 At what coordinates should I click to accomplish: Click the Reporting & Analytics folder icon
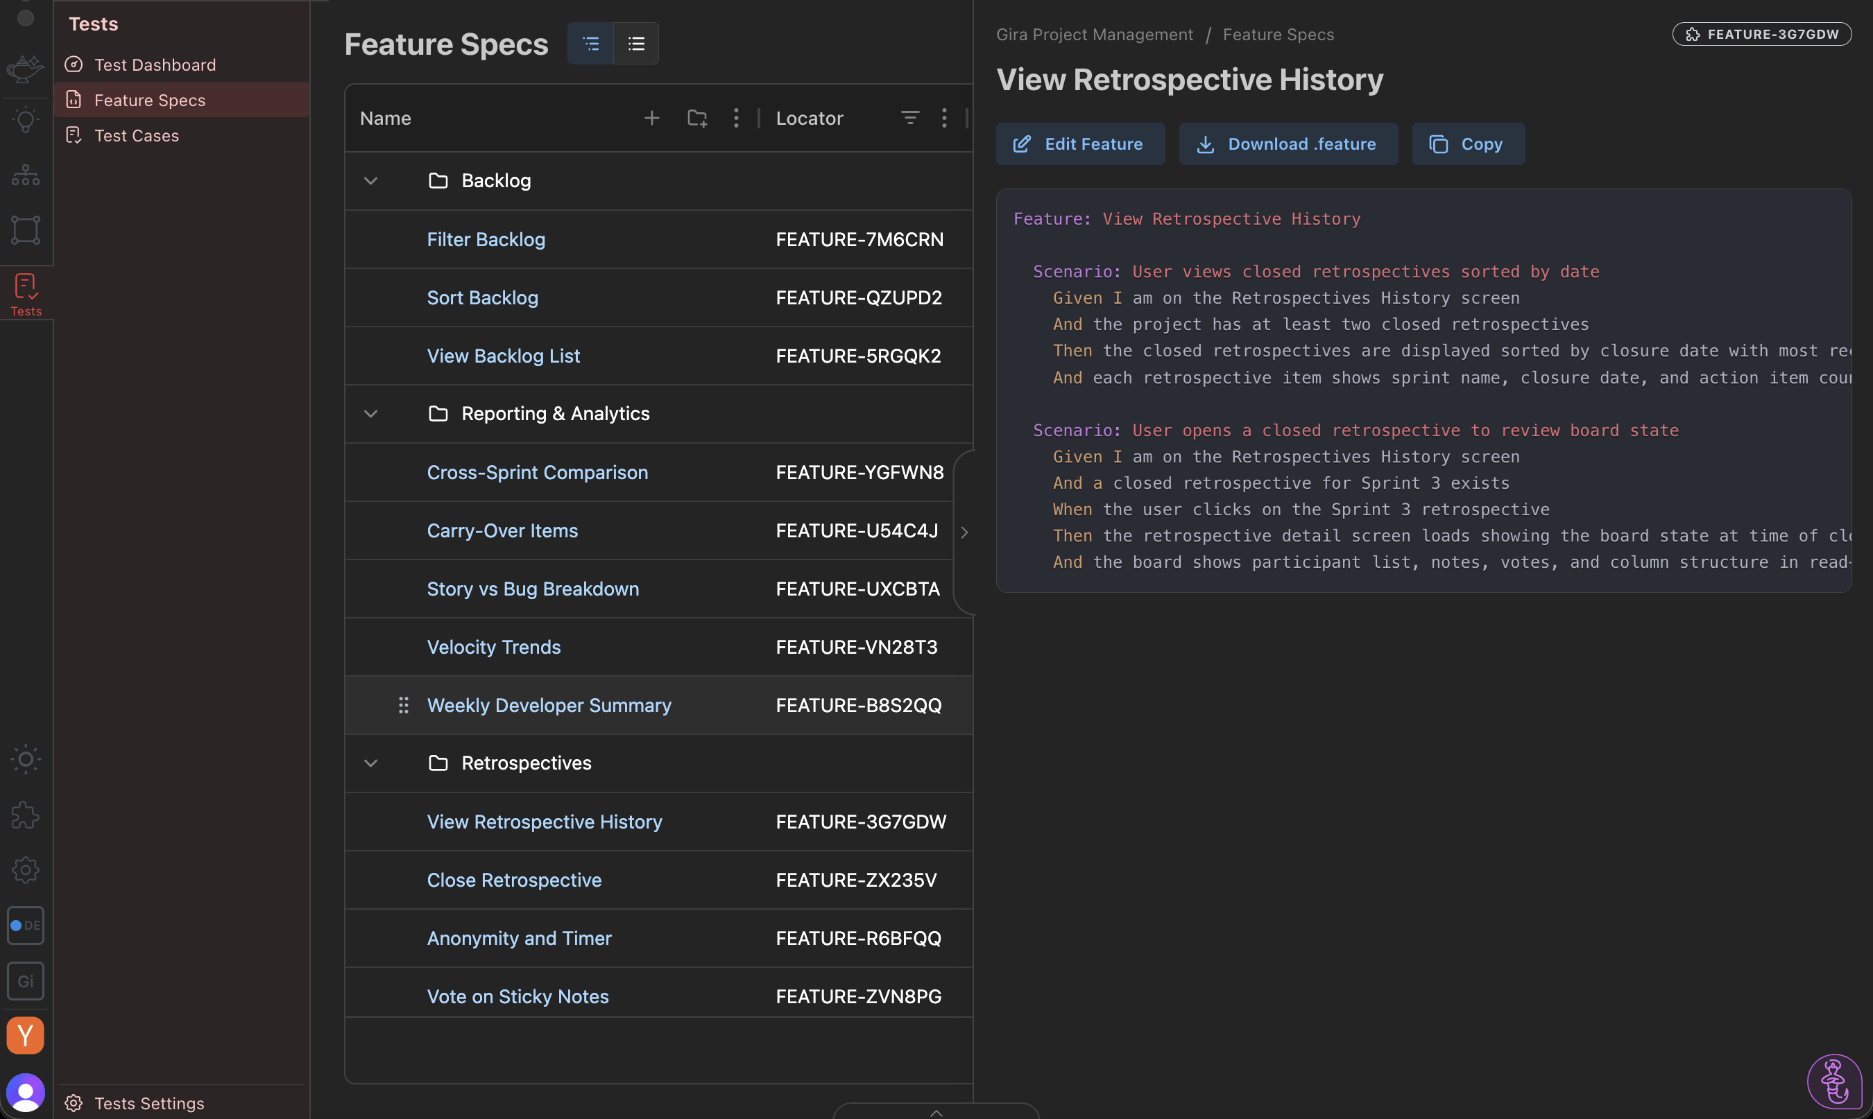coord(438,414)
